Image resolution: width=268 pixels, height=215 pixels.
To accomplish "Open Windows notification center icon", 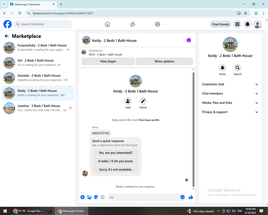I will click(x=262, y=211).
